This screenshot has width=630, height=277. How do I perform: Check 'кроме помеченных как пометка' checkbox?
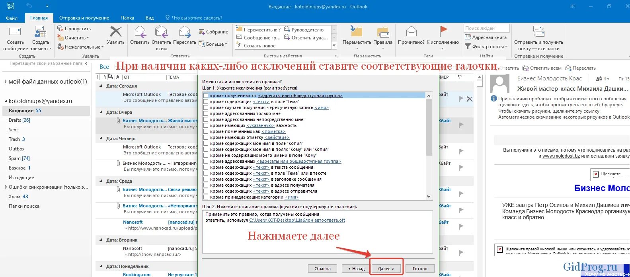tap(206, 131)
